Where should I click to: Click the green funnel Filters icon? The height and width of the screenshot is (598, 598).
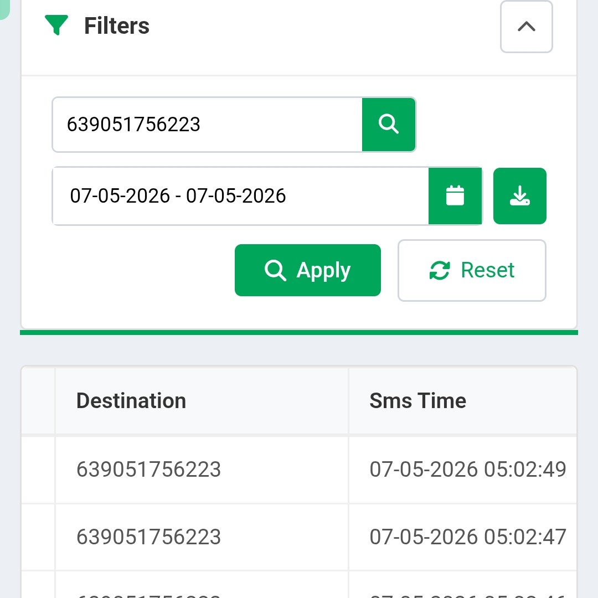click(56, 25)
